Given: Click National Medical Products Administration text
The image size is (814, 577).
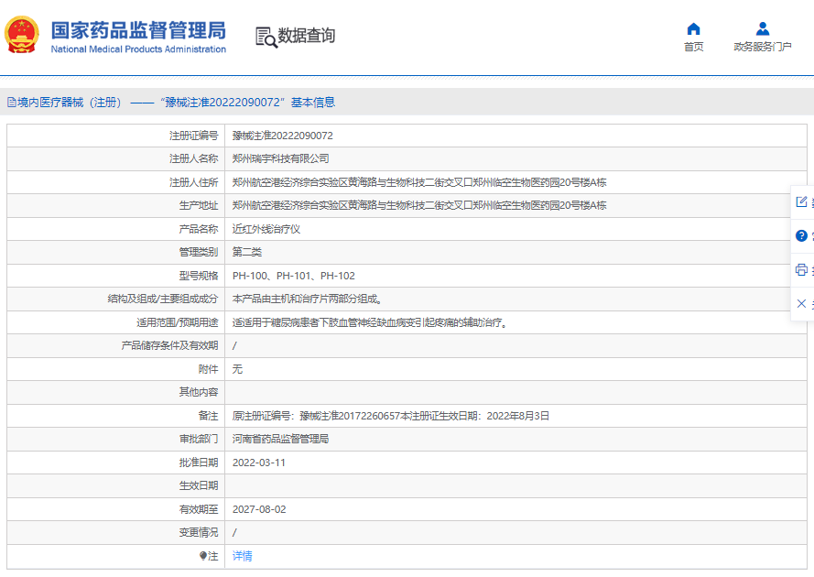Looking at the screenshot, I should (x=138, y=49).
